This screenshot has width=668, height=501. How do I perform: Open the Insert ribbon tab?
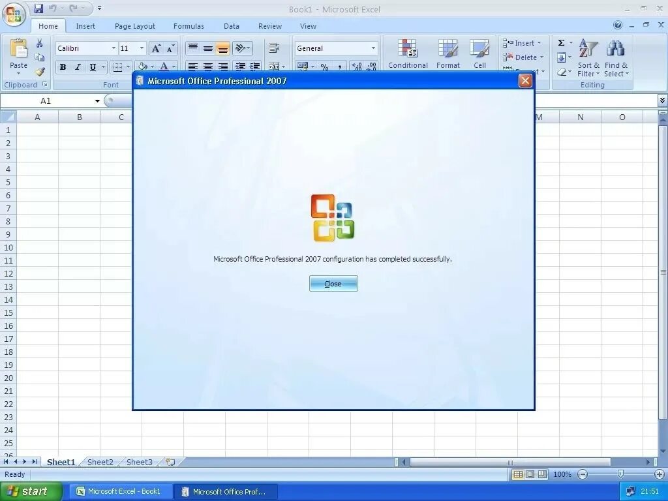(x=85, y=26)
